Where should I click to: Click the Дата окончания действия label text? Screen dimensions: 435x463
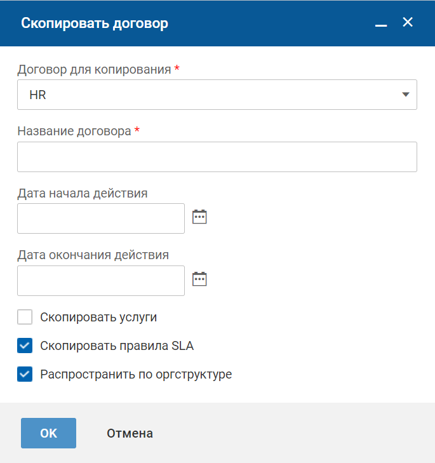93,255
